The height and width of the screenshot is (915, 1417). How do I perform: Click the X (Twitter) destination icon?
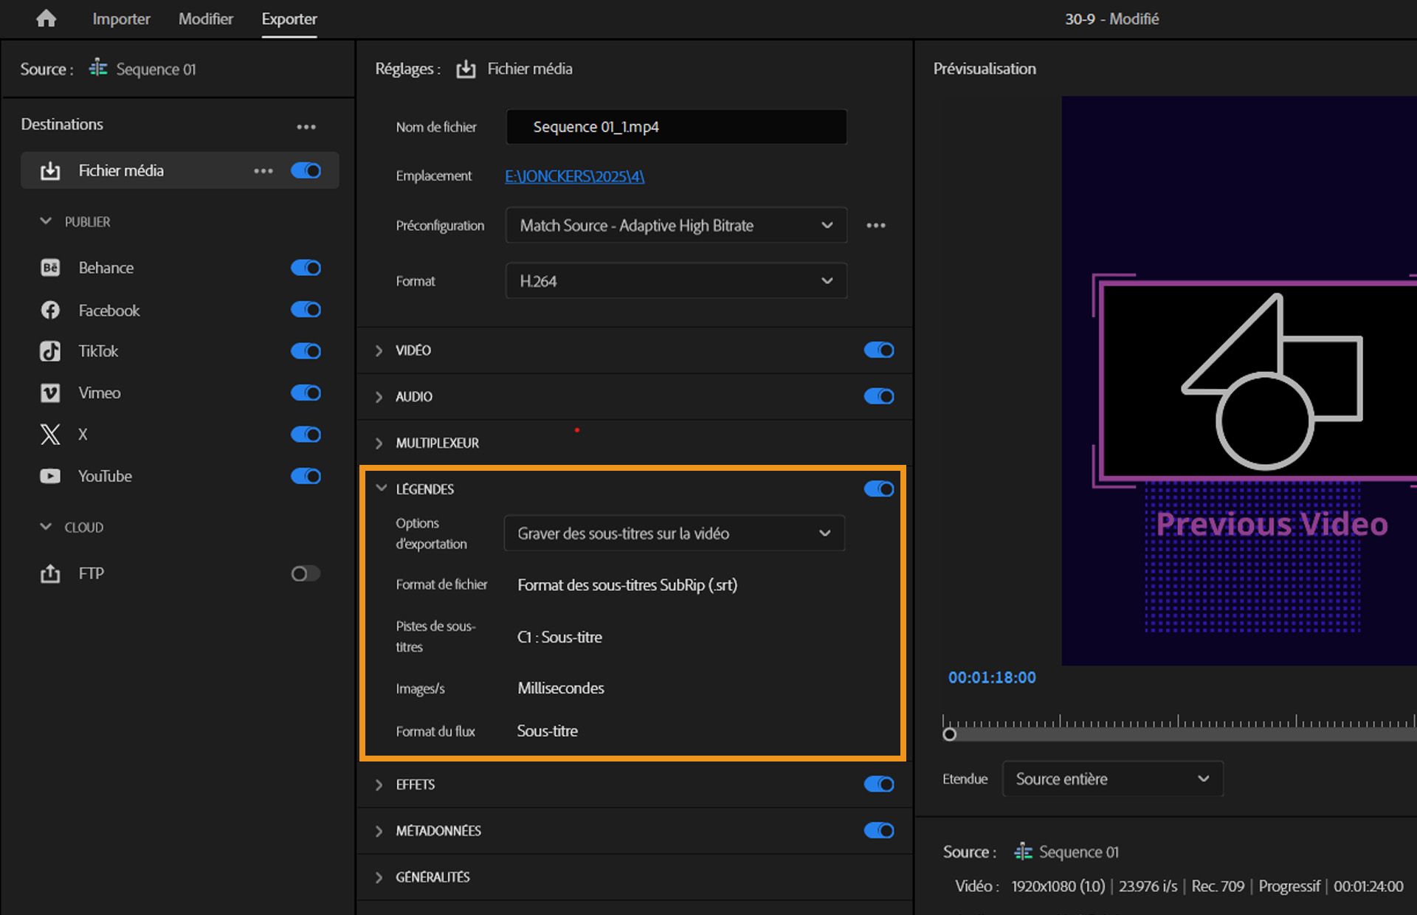49,435
